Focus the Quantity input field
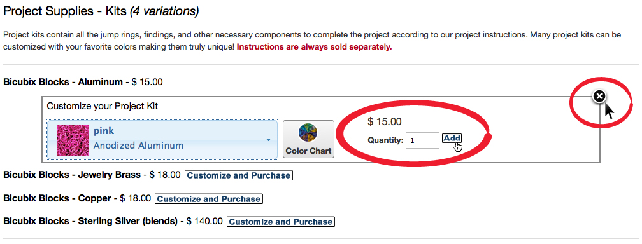Image resolution: width=642 pixels, height=244 pixels. pos(422,140)
